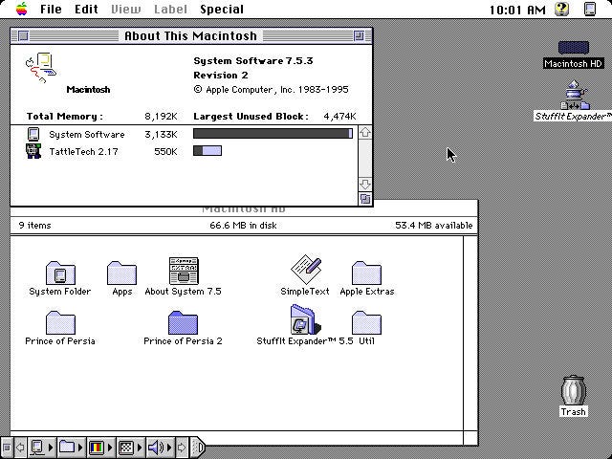The height and width of the screenshot is (459, 612).
Task: Open the File menu
Action: pyautogui.click(x=51, y=9)
